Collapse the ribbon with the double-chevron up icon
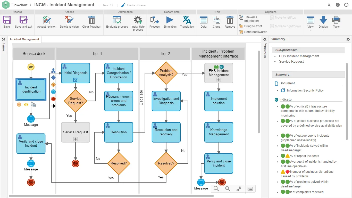Image resolution: width=352 pixels, height=198 pixels. click(329, 5)
